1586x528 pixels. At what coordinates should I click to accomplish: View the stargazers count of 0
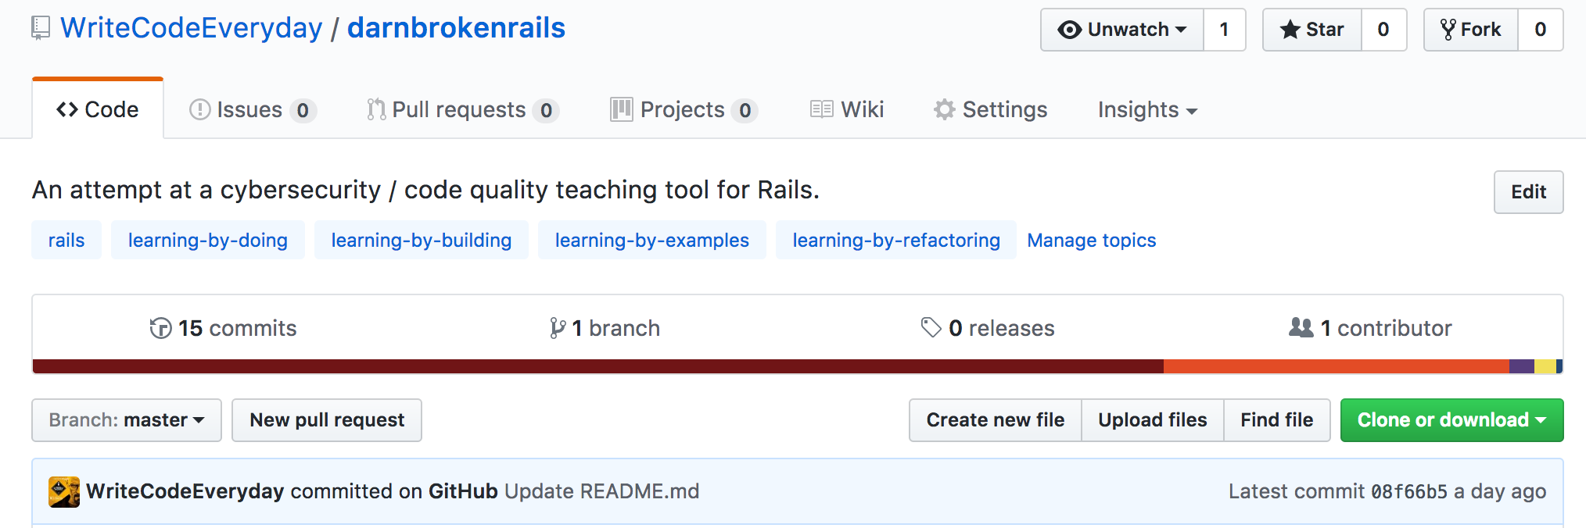click(x=1384, y=30)
